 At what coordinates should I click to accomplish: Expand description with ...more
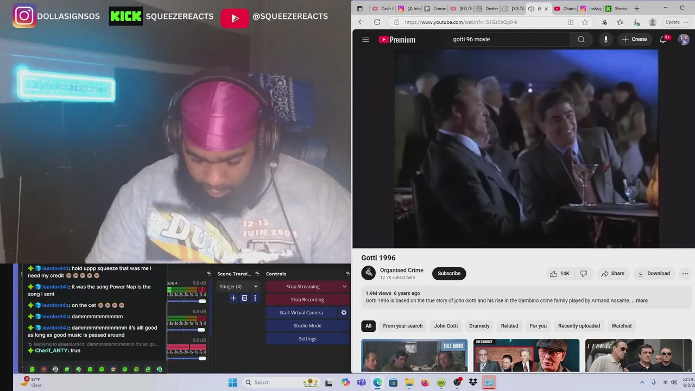(640, 300)
